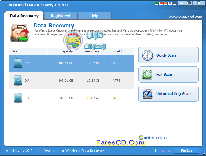Select the dark gray theme color swatch

tap(174, 3)
